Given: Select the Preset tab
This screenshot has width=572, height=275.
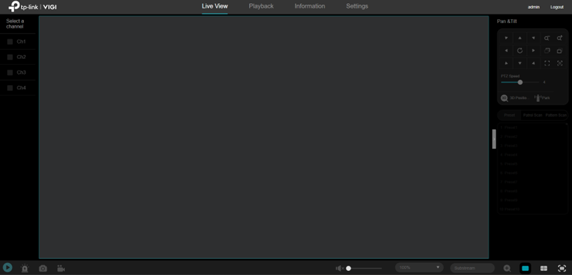Looking at the screenshot, I should (x=509, y=115).
